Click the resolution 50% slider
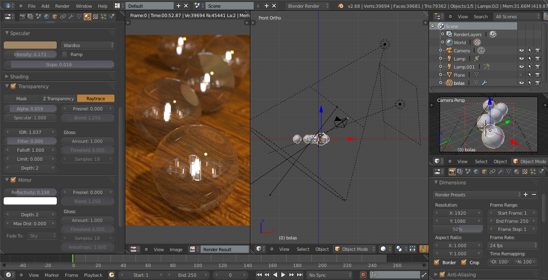548x280 pixels. 458,229
